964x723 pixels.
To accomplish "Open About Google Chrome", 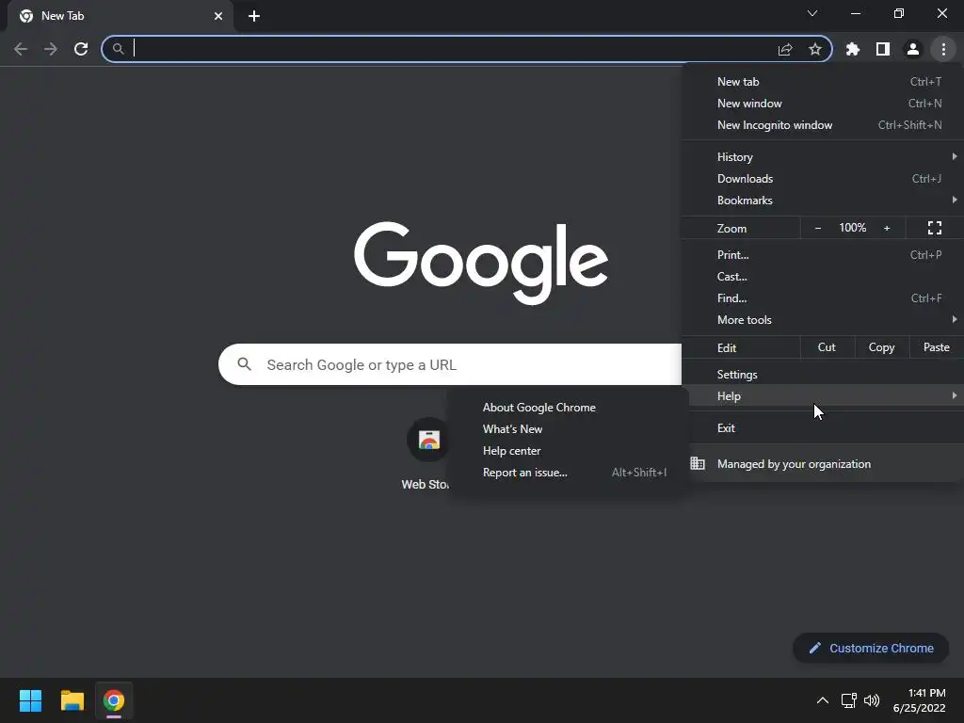I will click(569, 408).
